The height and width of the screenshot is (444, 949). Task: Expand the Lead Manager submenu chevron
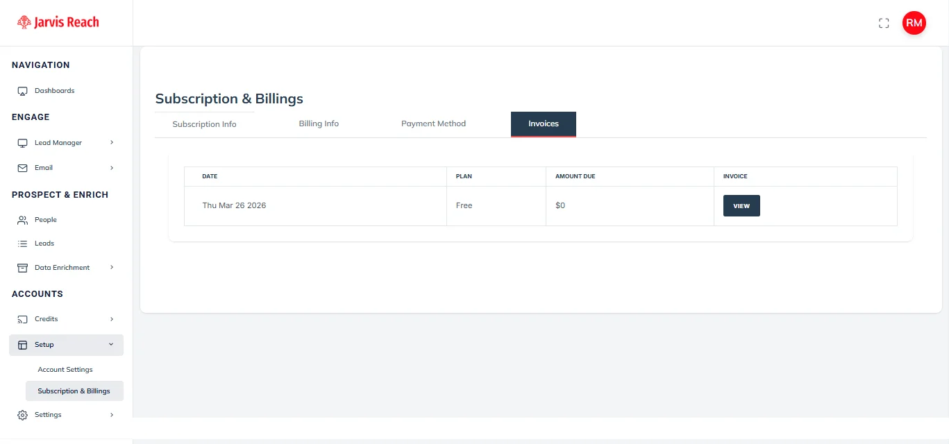point(112,142)
